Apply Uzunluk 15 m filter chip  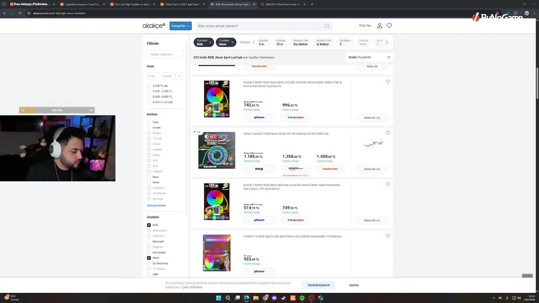point(280,42)
